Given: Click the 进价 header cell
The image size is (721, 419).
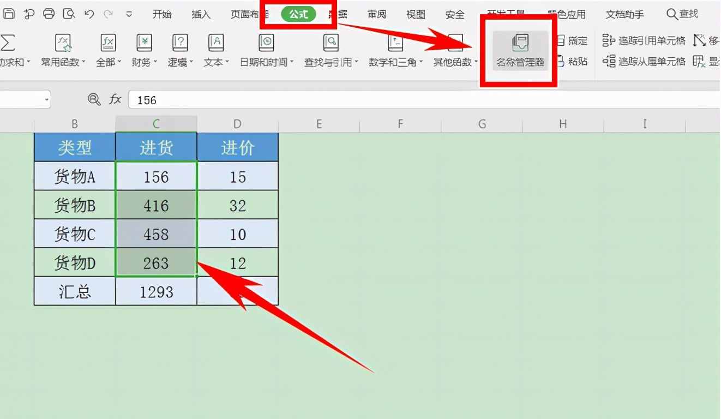Looking at the screenshot, I should 238,147.
